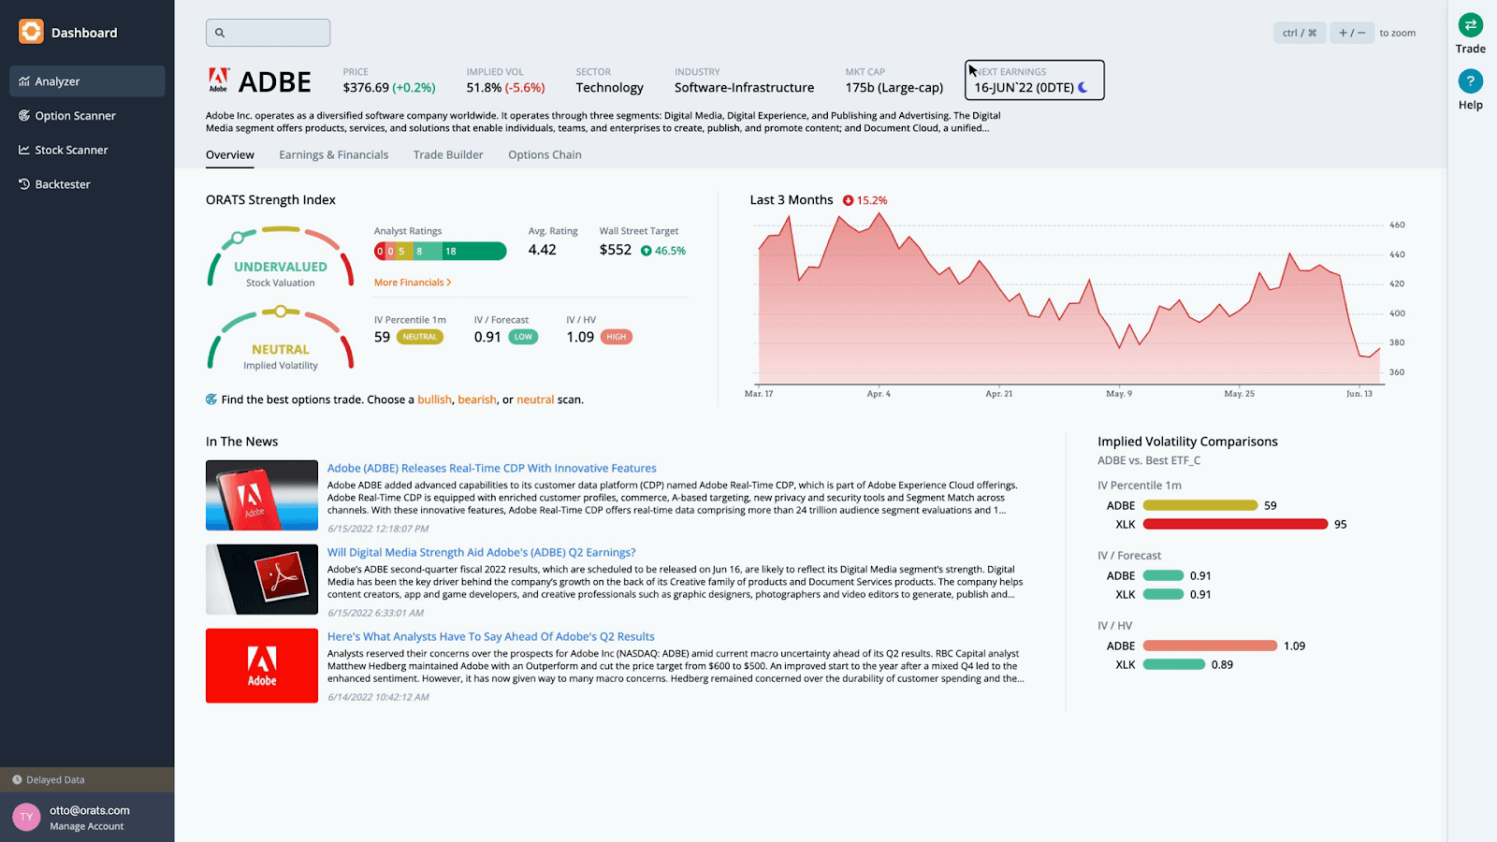Viewport: 1497px width, 842px height.
Task: Click the price $376.69 (+0.2%) value
Action: point(389,88)
